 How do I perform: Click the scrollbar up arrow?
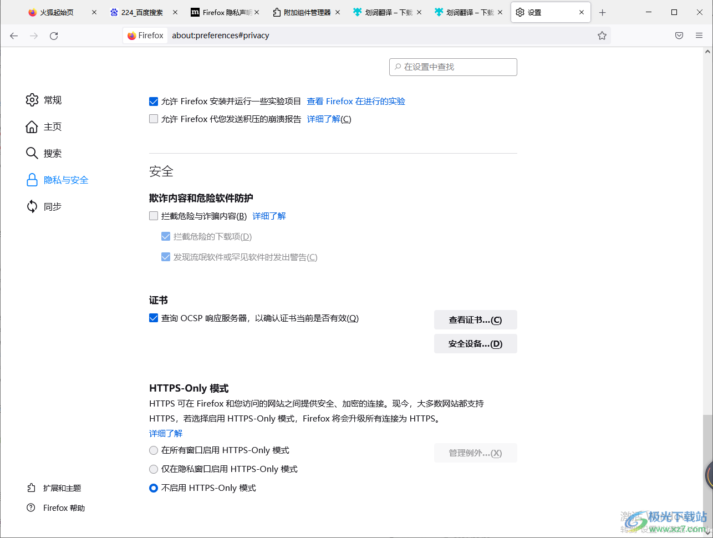pos(707,52)
